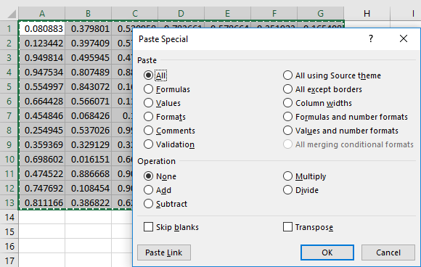
Task: Select the Subtract operation
Action: (149, 204)
